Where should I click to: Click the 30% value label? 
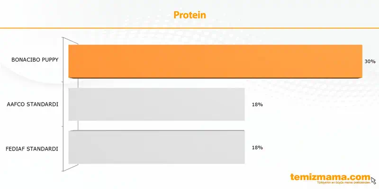tap(370, 62)
